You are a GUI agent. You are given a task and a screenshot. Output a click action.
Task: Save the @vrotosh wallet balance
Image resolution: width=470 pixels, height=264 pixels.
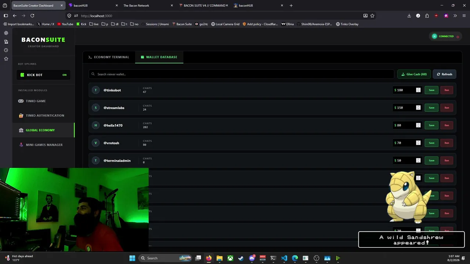click(x=431, y=143)
